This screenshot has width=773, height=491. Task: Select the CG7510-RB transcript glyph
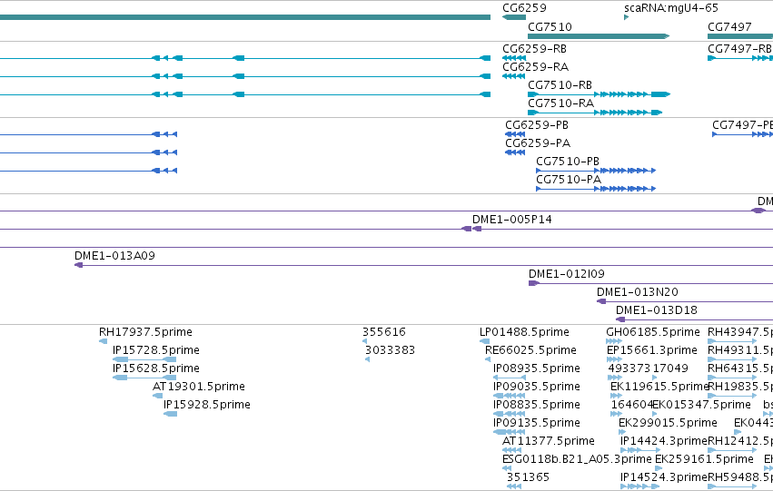click(599, 94)
